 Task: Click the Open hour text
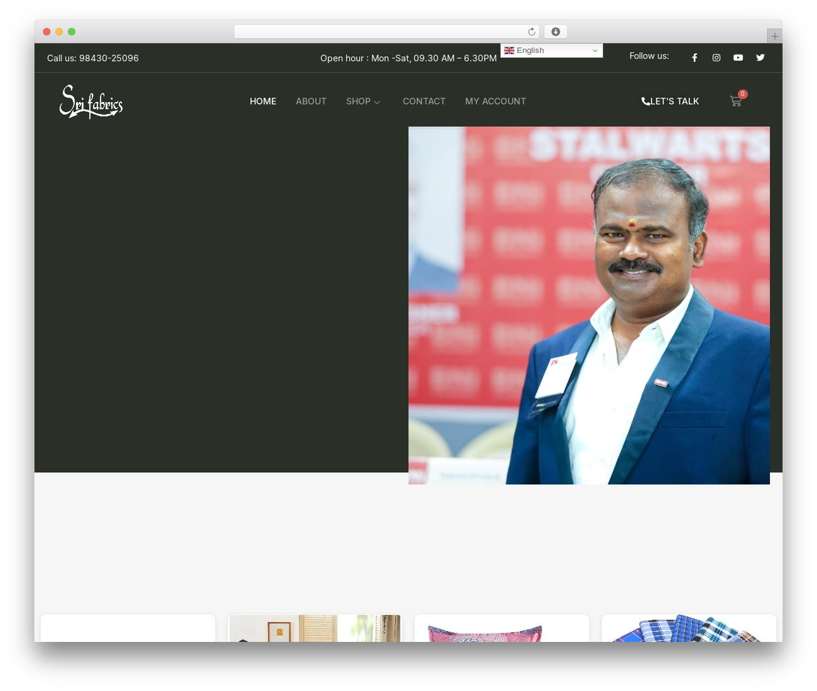[x=408, y=58]
